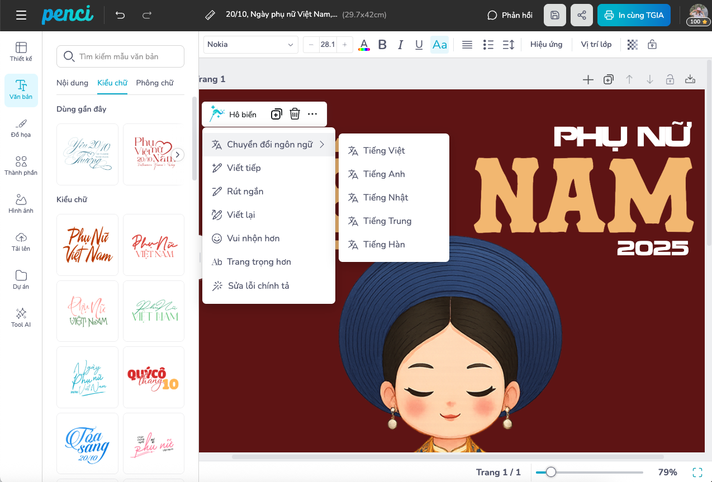Click the In cùng TGIA button
Viewport: 712px width, 482px height.
pos(634,15)
